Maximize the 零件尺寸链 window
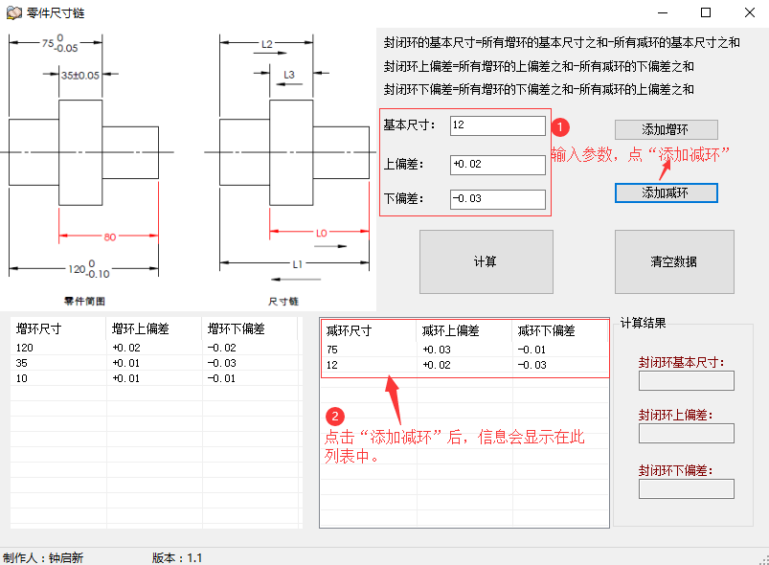The height and width of the screenshot is (565, 769). (706, 12)
